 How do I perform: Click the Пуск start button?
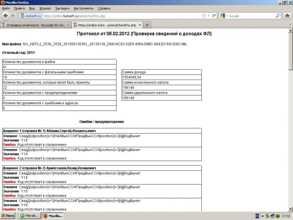(x=8, y=216)
